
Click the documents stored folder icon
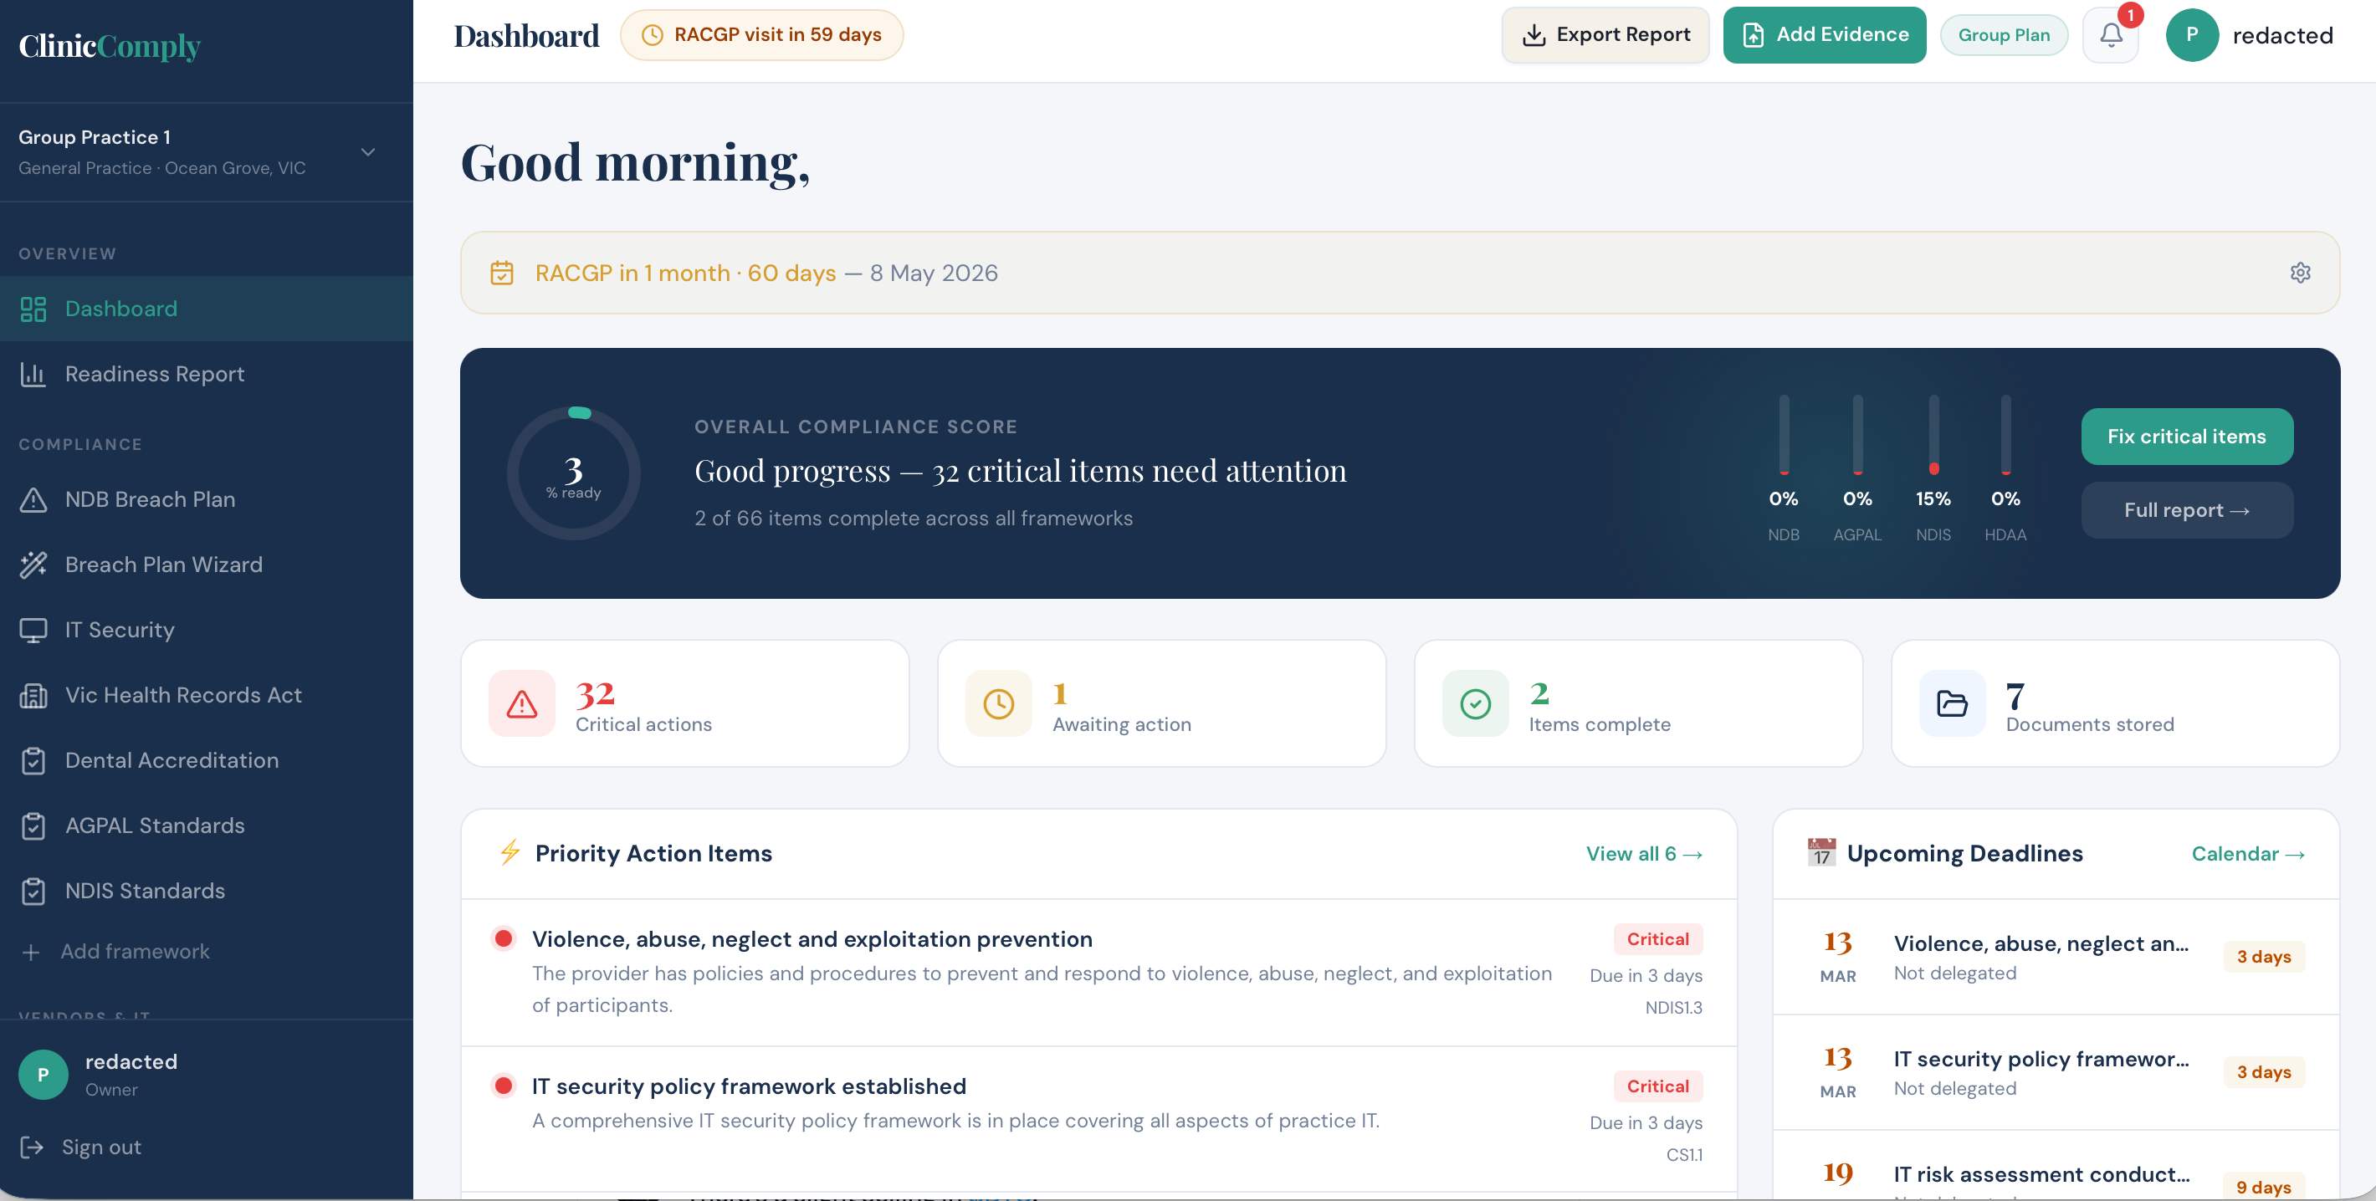(x=1952, y=703)
